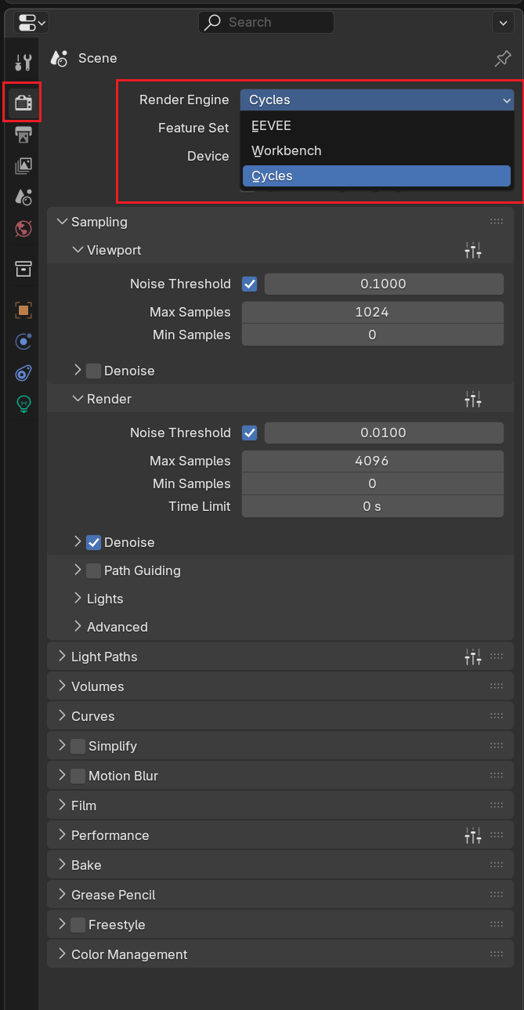Screen dimensions: 524x1010
Task: Collapse the Render subpanel
Action: click(78, 399)
